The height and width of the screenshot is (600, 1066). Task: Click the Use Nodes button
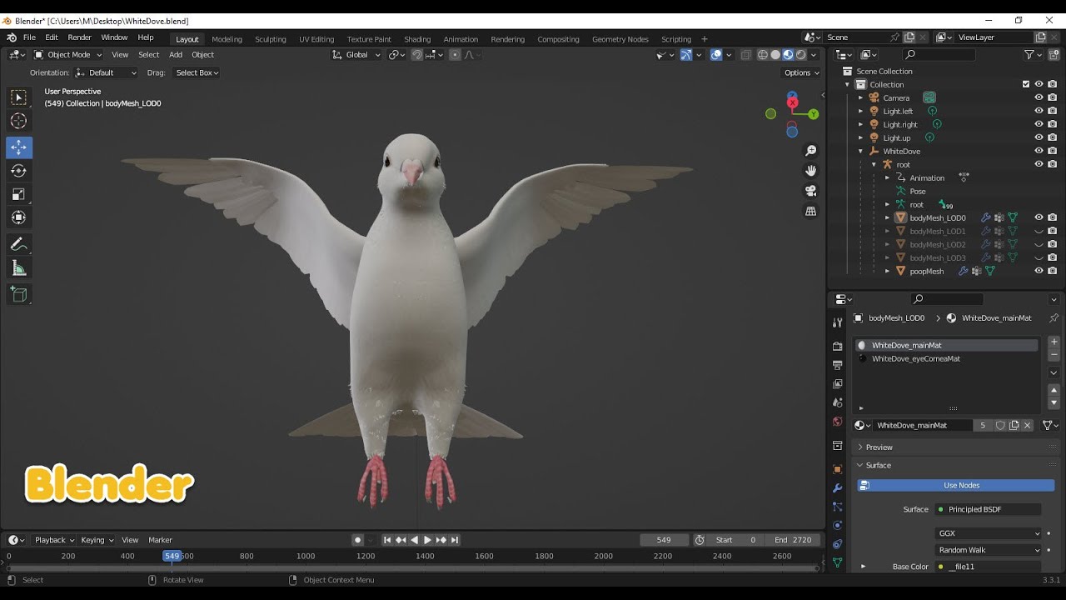(956, 485)
